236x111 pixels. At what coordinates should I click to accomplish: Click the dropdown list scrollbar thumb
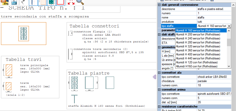click(229, 42)
